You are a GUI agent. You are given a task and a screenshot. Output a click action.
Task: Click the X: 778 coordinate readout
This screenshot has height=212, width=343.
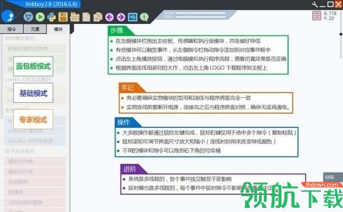pos(330,13)
